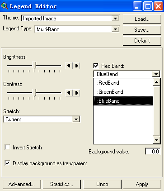Click the band list scroll down arrow
This screenshot has width=164, height=191.
156,140
